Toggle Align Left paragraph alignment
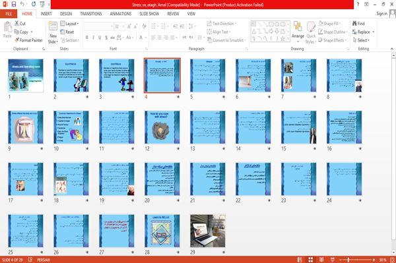Screen dimensions: 396x263 coord(153,38)
